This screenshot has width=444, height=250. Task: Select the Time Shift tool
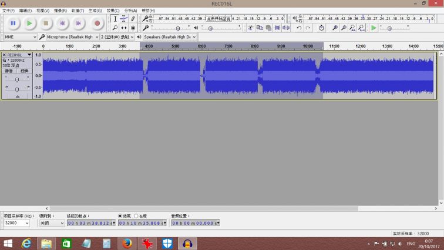(x=124, y=28)
